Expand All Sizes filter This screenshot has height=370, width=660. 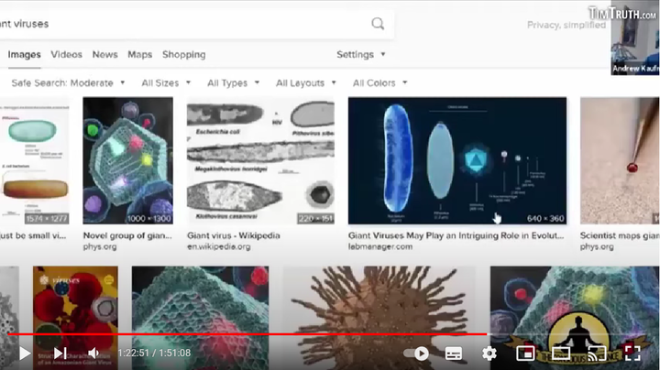(166, 83)
